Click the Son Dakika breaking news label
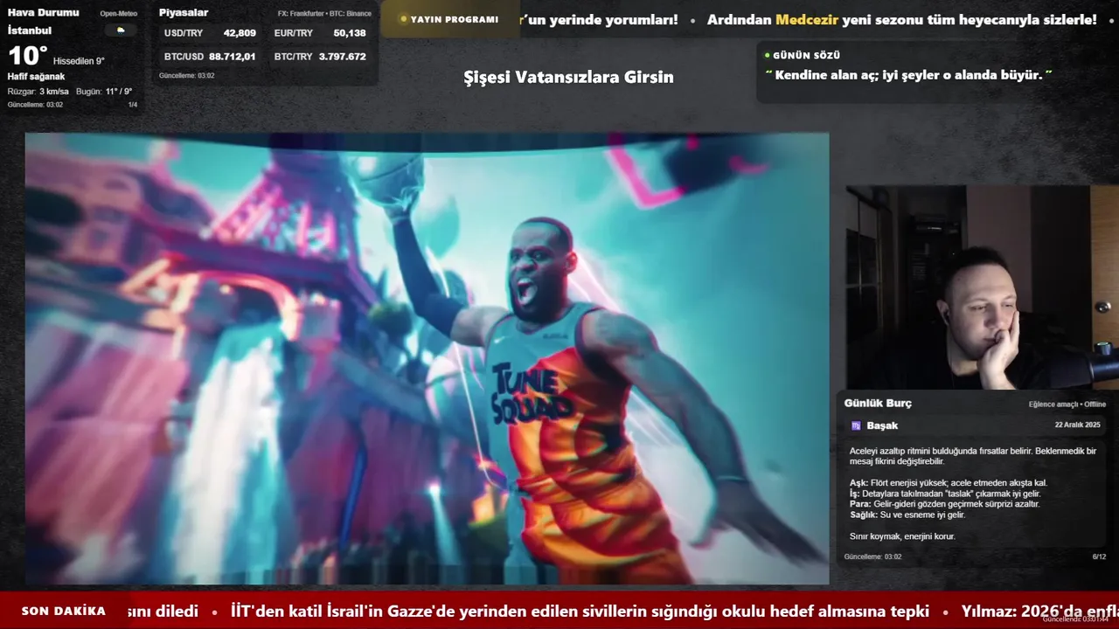Viewport: 1119px width, 629px height. pyautogui.click(x=64, y=612)
